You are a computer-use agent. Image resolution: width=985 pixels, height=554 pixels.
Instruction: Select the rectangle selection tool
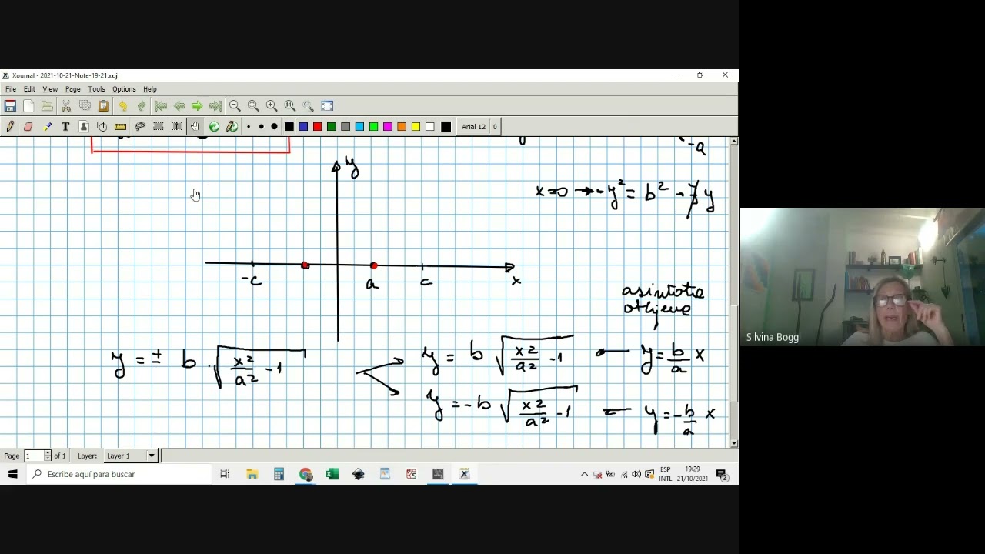click(x=158, y=127)
